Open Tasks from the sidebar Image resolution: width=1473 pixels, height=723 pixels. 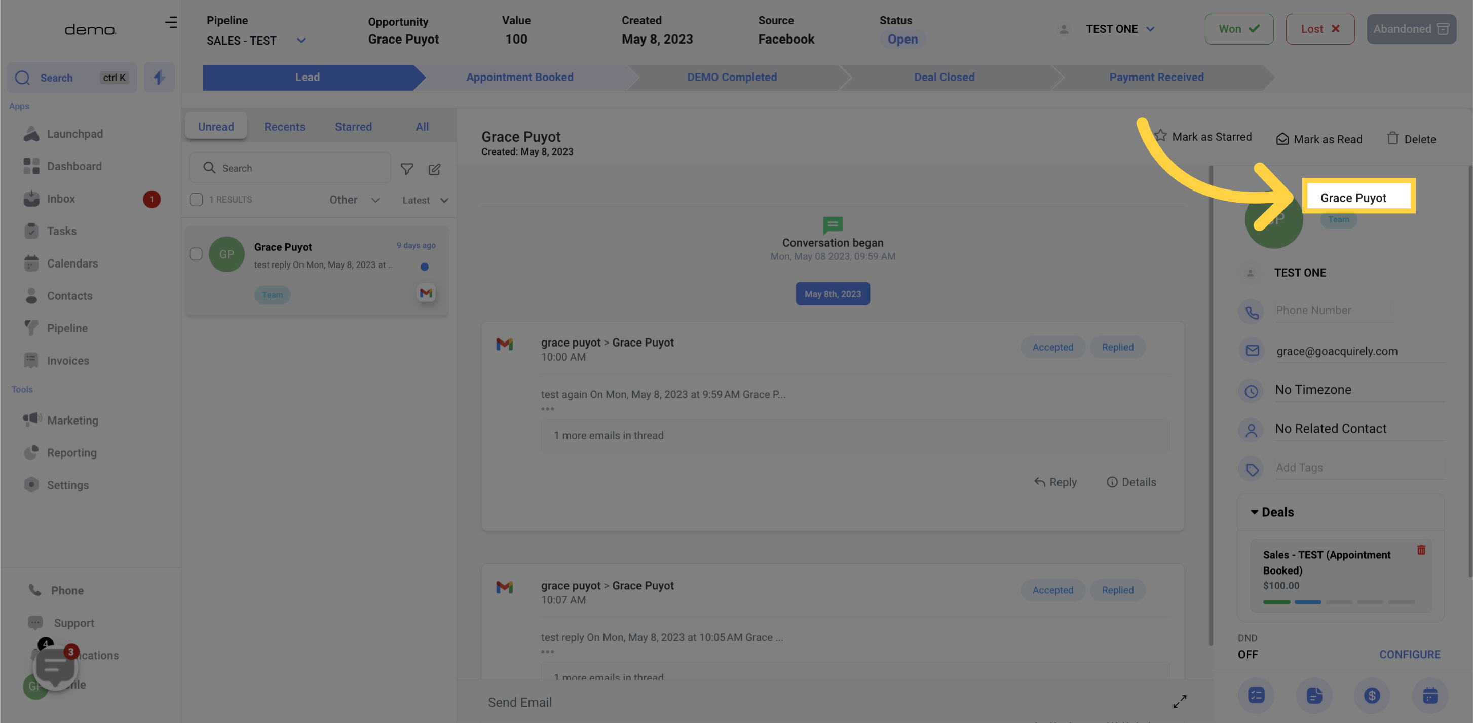(x=50, y=231)
